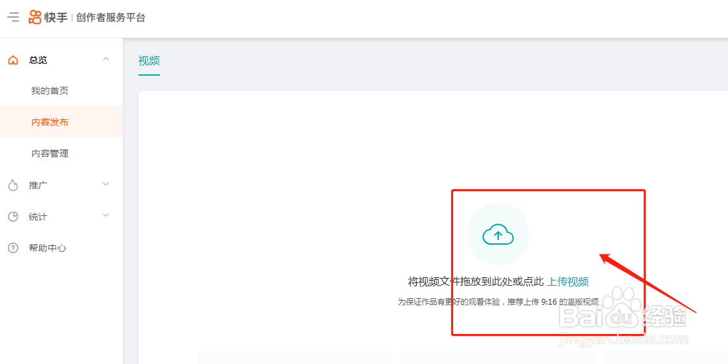Switch to the 视频 tab
The width and height of the screenshot is (728, 364).
[149, 61]
